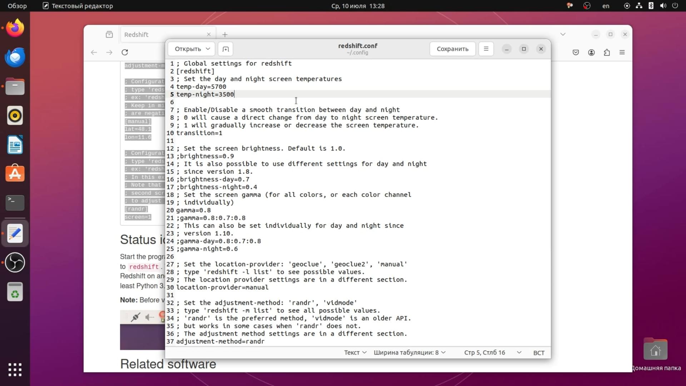Open Firefox from the dock
686x386 pixels.
[x=15, y=28]
